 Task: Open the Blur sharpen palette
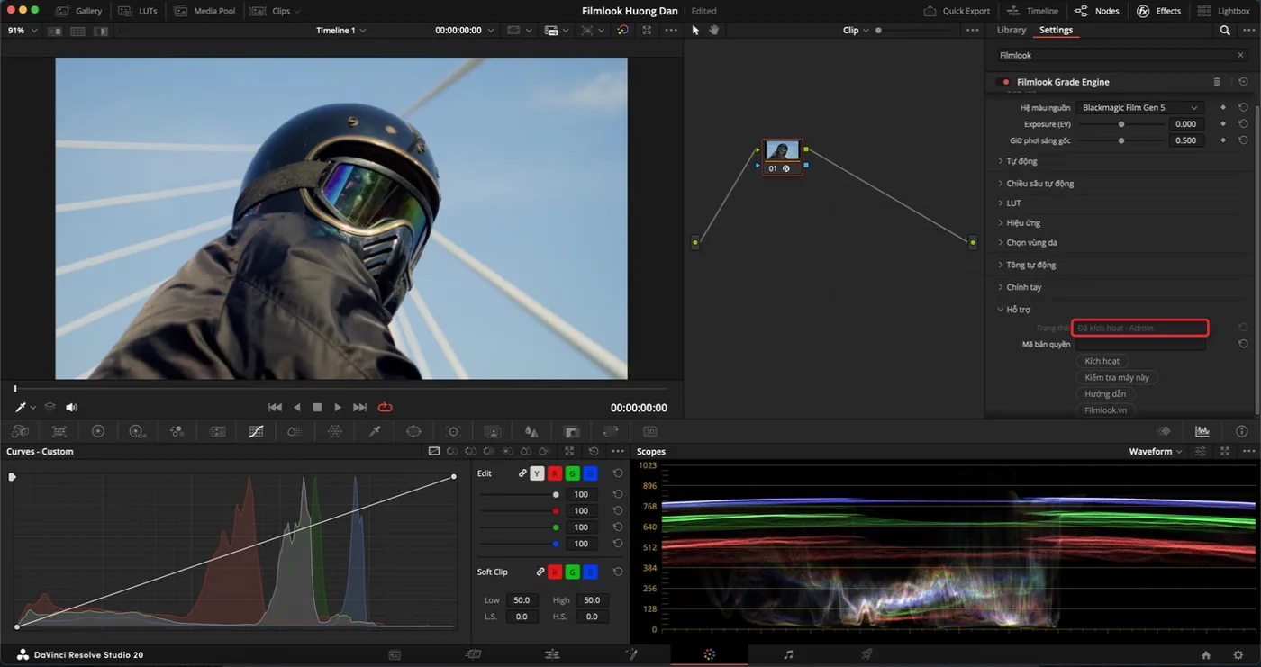click(x=531, y=431)
